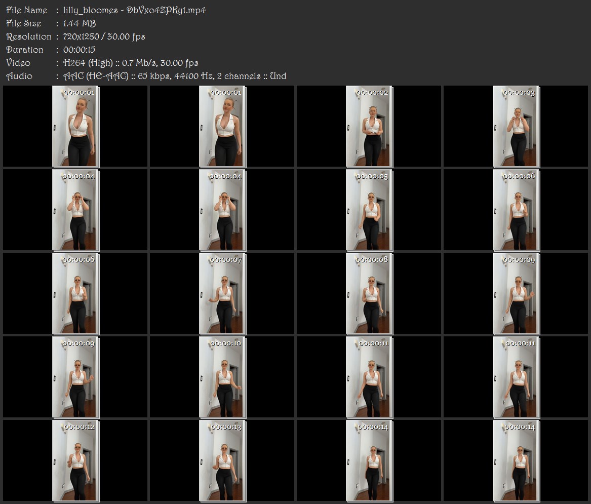Select the audio info line starting AAC (HE-AAC)

(x=175, y=76)
